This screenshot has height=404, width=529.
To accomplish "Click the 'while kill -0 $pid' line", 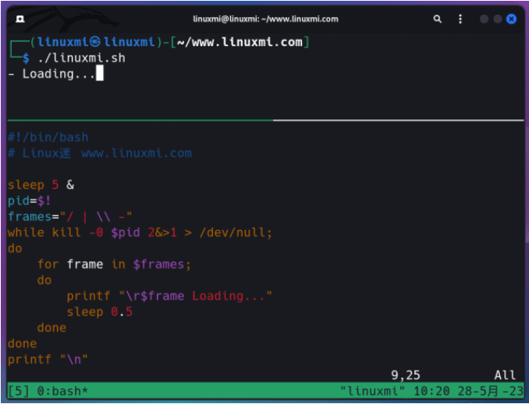I will tap(140, 232).
